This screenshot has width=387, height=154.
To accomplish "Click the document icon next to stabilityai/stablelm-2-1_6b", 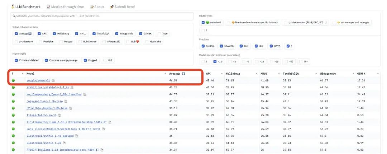I will tap(72, 87).
